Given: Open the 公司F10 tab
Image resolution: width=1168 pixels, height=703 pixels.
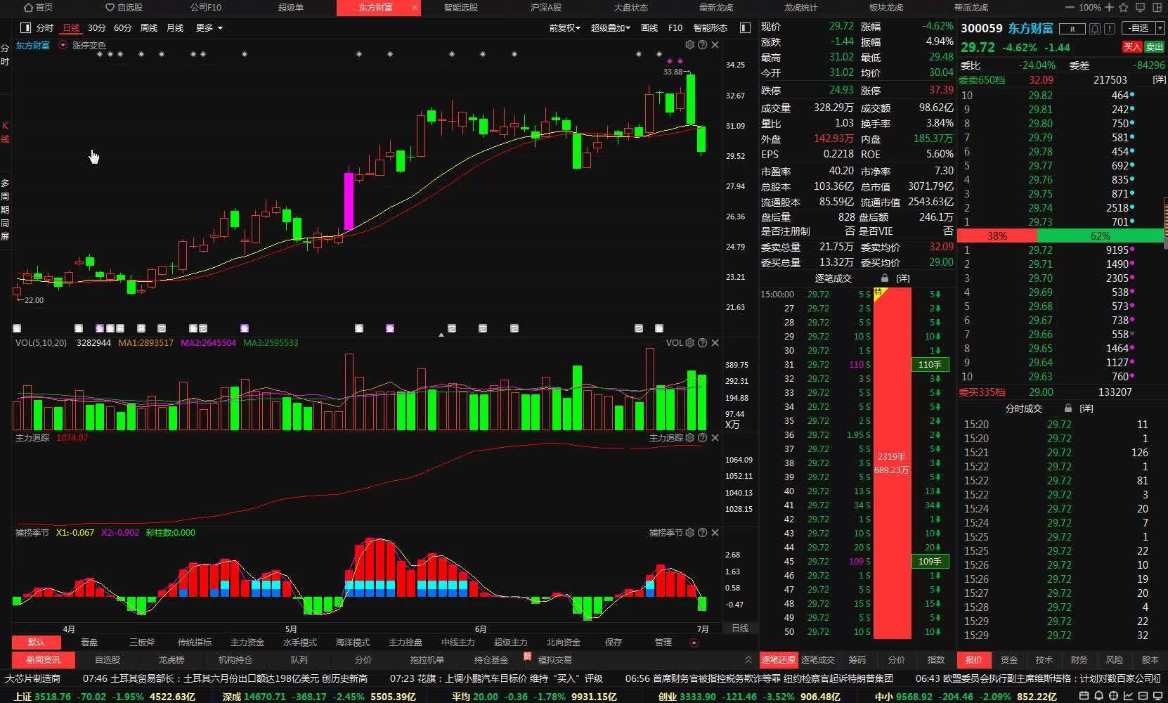Looking at the screenshot, I should click(206, 8).
